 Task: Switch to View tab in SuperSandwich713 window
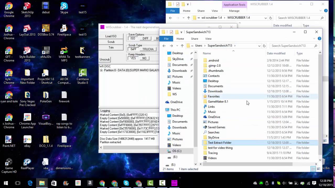208,39
